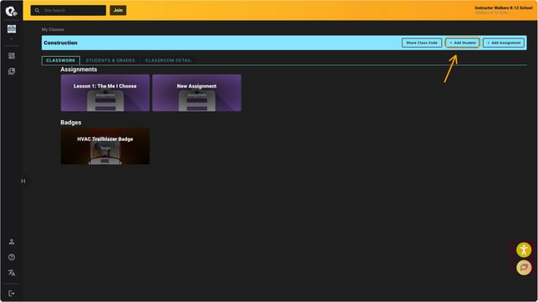Open the dashboard grid icon in sidebar
Viewport: 538px width, 302px height.
(x=12, y=56)
